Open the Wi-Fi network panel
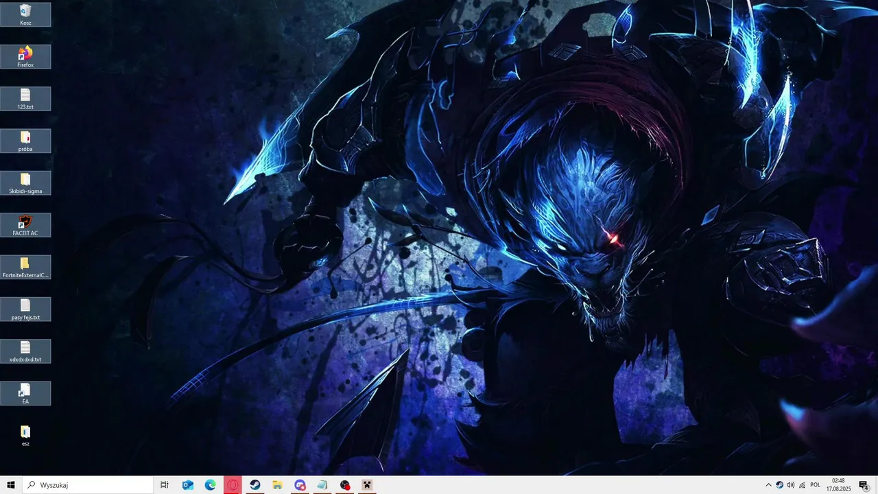Image resolution: width=878 pixels, height=494 pixels. point(802,485)
